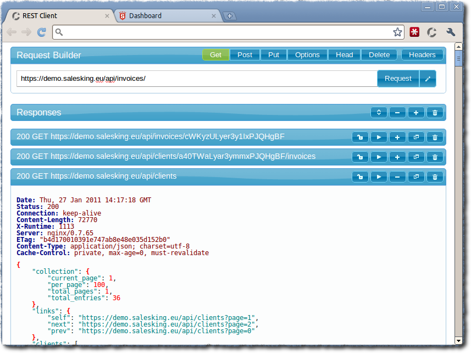Open the Headers panel
This screenshot has width=471, height=353.
[422, 55]
